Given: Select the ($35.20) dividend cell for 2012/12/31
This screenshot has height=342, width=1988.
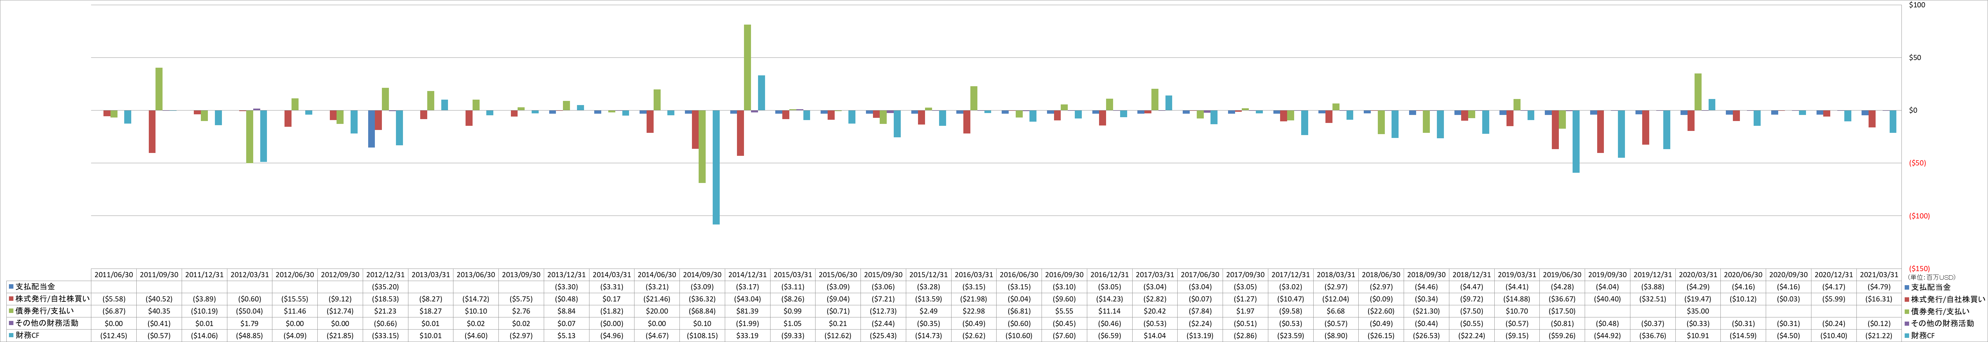Looking at the screenshot, I should (x=385, y=286).
